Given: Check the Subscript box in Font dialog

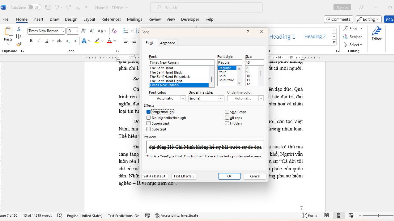Looking at the screenshot, I should click(x=149, y=129).
